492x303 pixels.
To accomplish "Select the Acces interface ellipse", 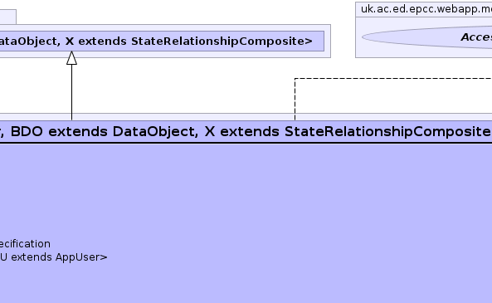I will tap(427, 37).
